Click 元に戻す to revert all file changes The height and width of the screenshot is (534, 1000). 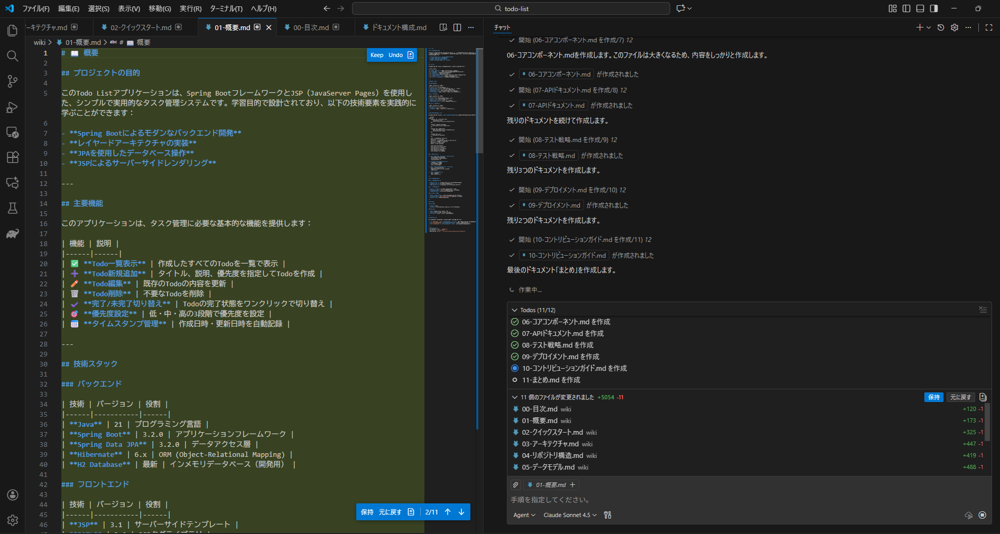tap(960, 397)
